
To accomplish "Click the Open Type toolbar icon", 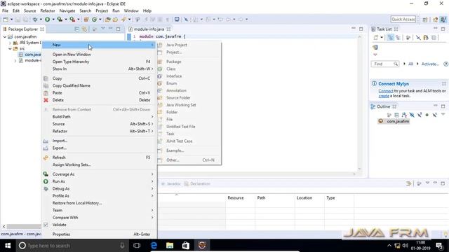I will pyautogui.click(x=107, y=20).
